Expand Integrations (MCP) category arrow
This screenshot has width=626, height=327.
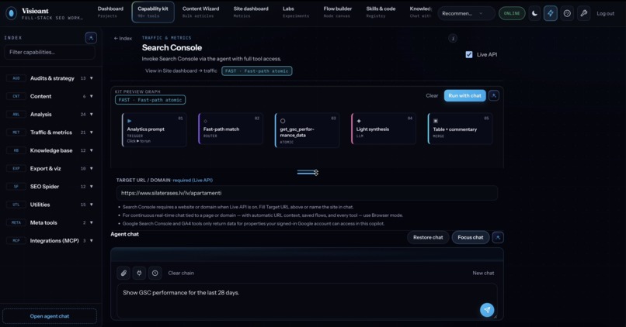point(92,240)
